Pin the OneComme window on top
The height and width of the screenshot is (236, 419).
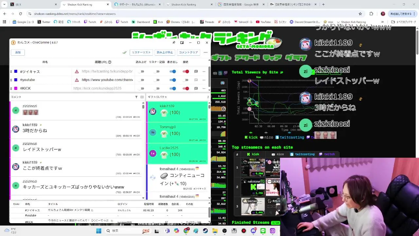coord(174,43)
